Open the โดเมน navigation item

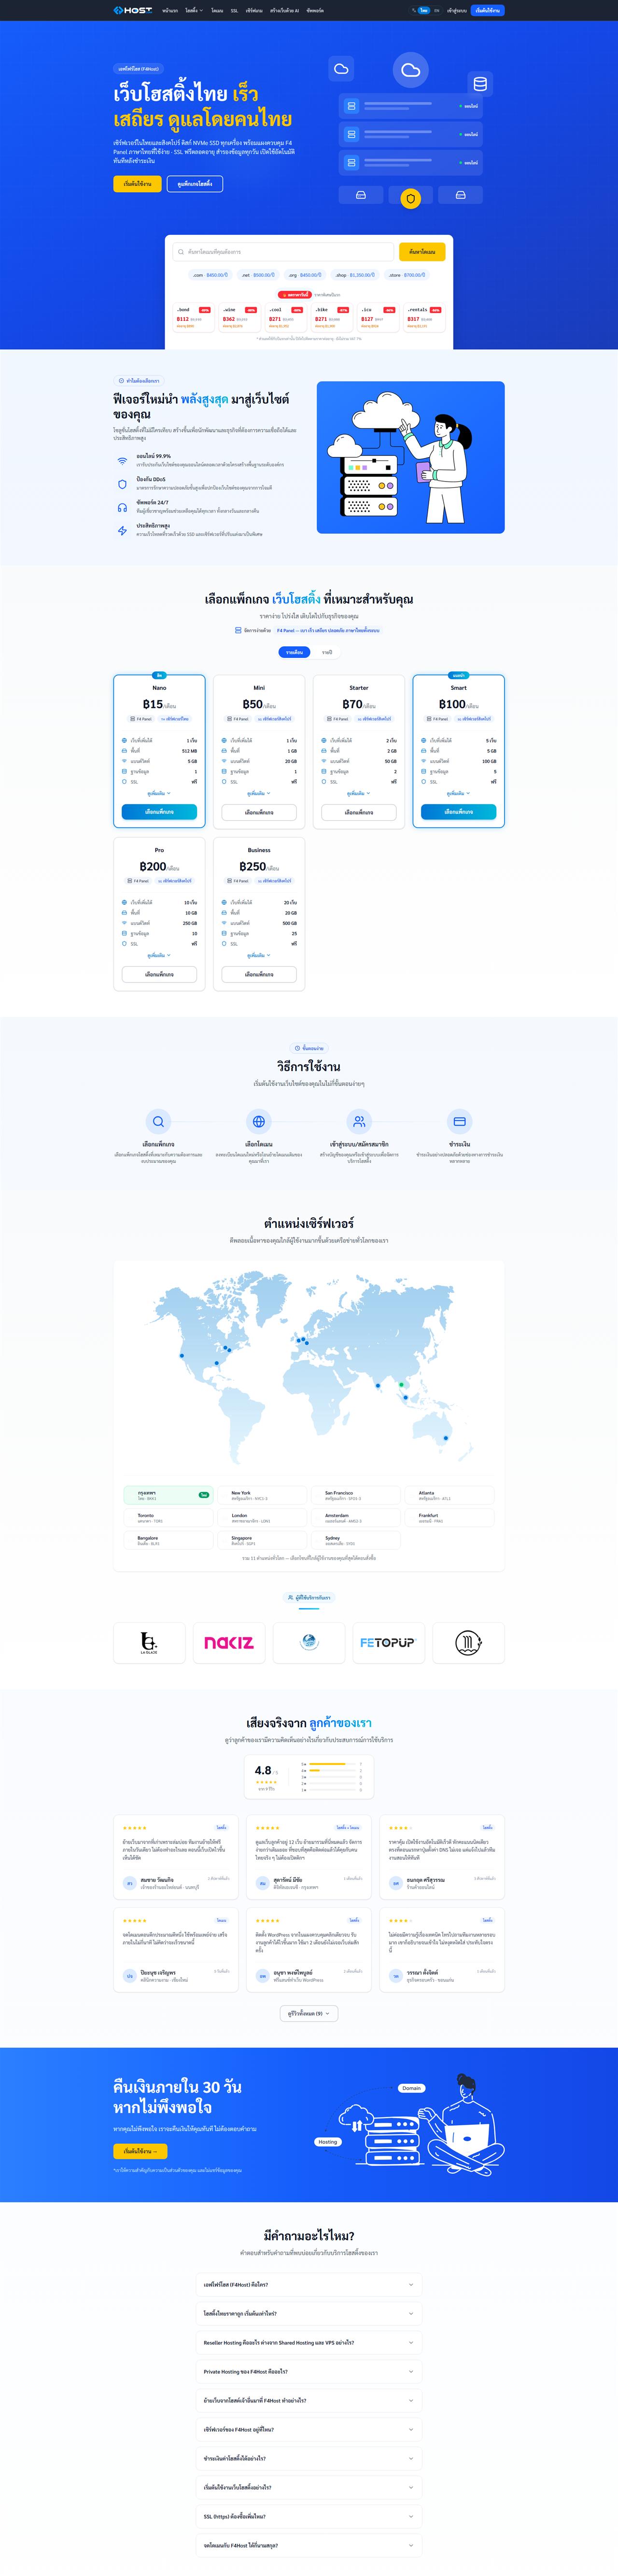click(x=217, y=10)
